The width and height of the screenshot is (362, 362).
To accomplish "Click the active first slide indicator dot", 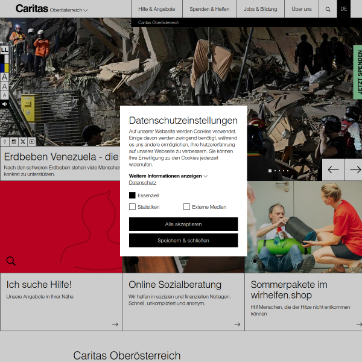I will point(270,171).
